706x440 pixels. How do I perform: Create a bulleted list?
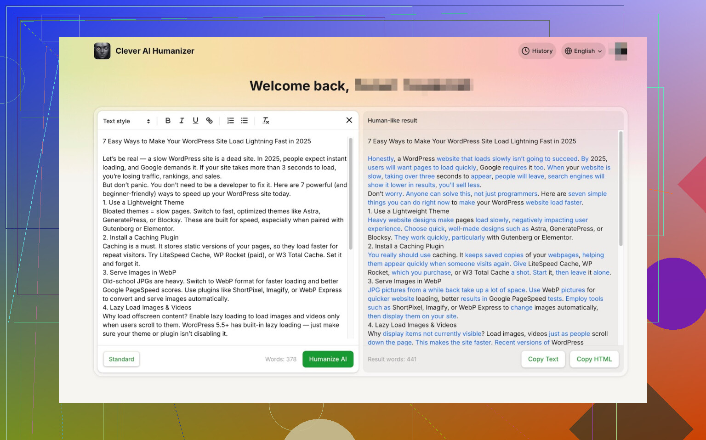pyautogui.click(x=245, y=121)
